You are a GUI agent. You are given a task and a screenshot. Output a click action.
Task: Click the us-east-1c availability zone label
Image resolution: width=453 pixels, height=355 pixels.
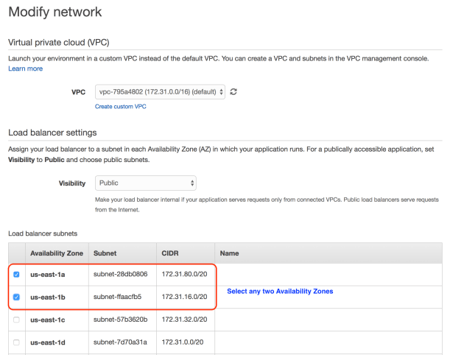48,320
